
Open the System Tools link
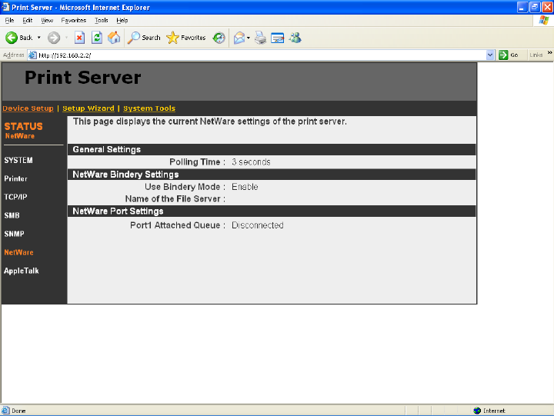click(x=149, y=108)
